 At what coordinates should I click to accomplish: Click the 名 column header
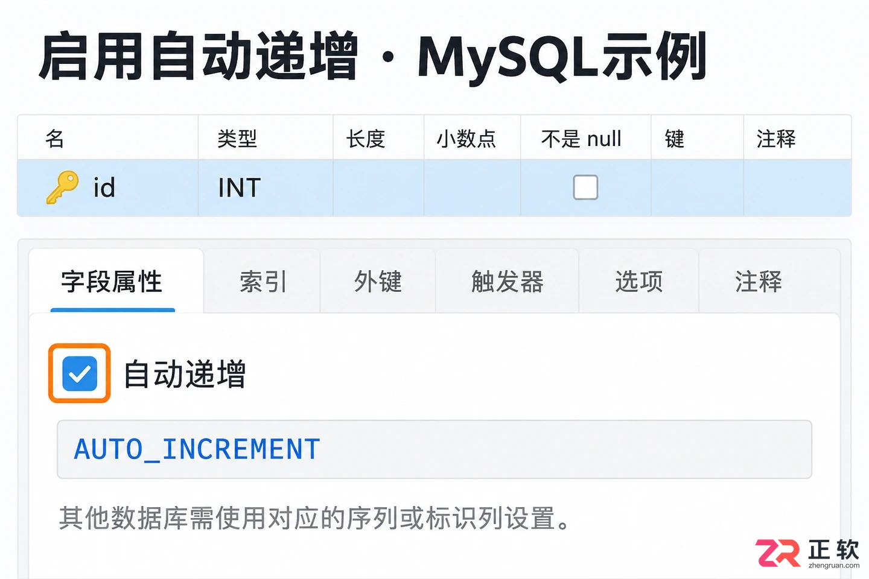pyautogui.click(x=108, y=138)
